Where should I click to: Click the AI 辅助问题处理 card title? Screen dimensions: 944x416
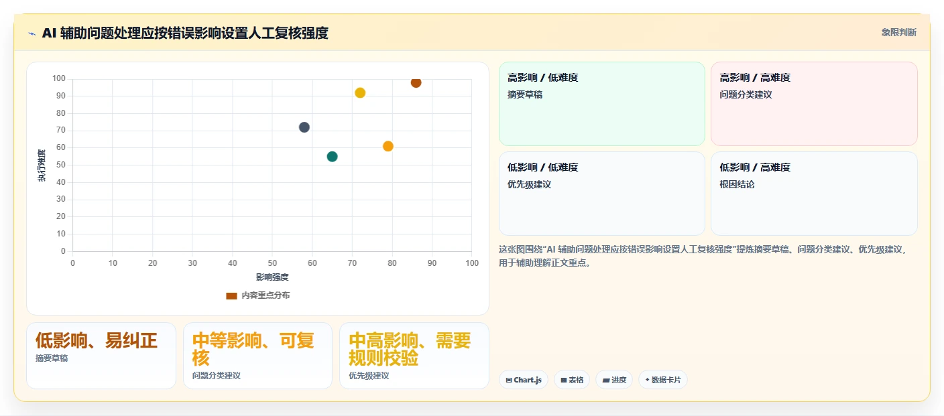click(185, 33)
